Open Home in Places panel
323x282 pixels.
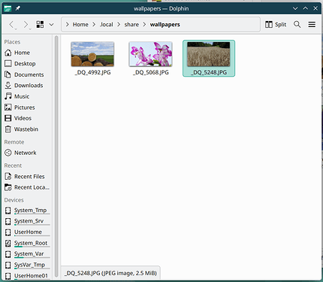28,53
